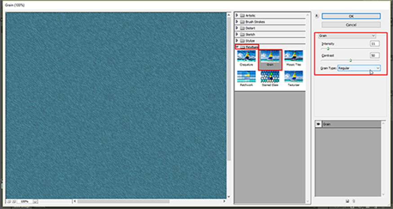Click the preview scroll left arrow
Screen dimensions: 393x209
[75, 201]
